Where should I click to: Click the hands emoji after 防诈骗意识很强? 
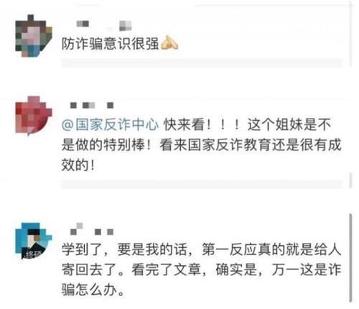[169, 43]
